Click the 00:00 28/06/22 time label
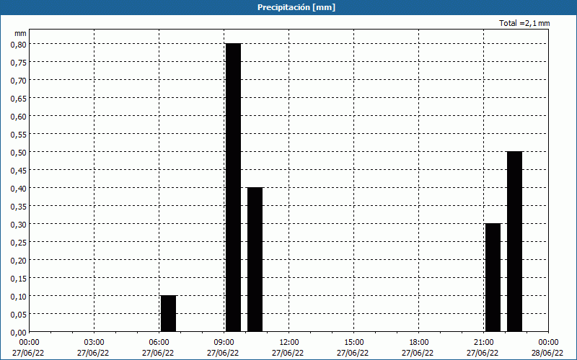Viewport: 577px width, 360px height. pyautogui.click(x=547, y=348)
